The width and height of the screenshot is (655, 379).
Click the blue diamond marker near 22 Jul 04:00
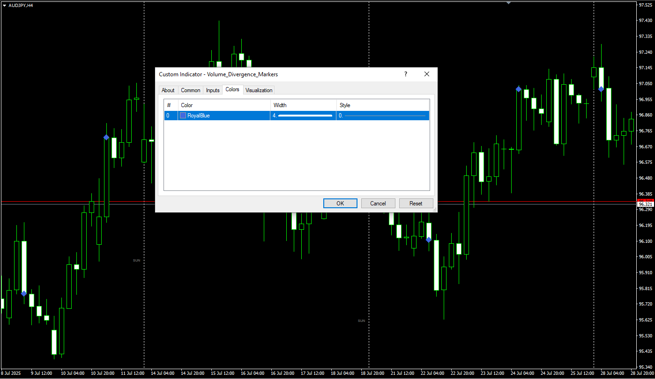[429, 240]
